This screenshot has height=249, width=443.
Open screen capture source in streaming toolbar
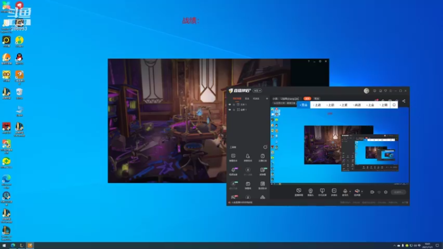point(298,192)
